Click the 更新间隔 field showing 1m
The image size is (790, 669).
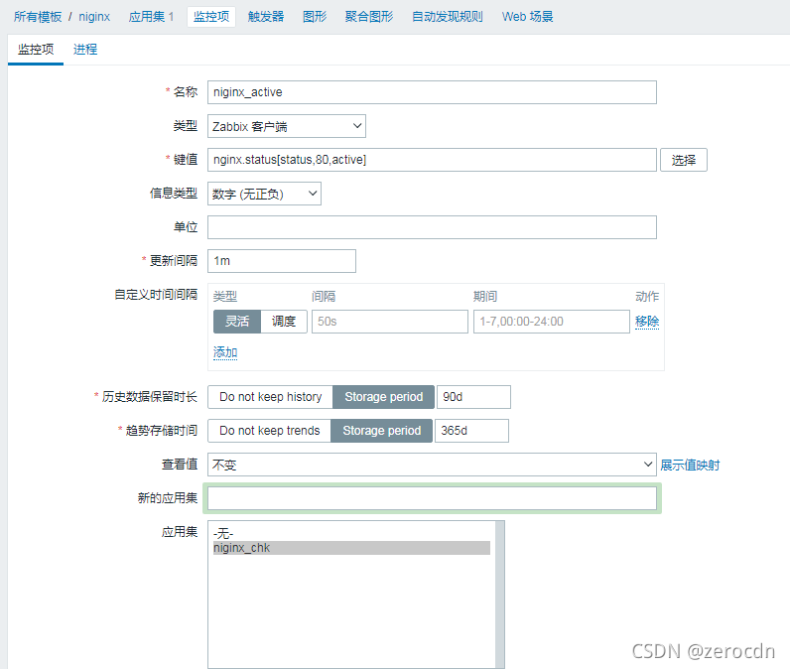[x=282, y=261]
